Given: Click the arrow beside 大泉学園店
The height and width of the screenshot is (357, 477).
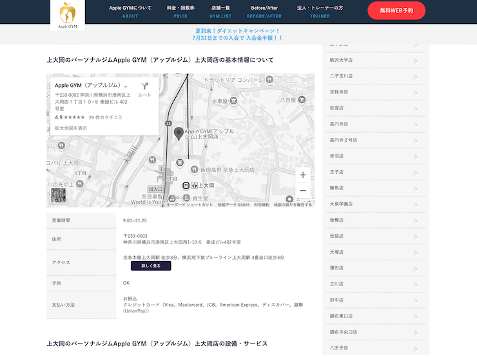Looking at the screenshot, I should click(416, 205).
